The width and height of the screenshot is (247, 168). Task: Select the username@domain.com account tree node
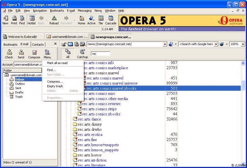[x=26, y=75]
